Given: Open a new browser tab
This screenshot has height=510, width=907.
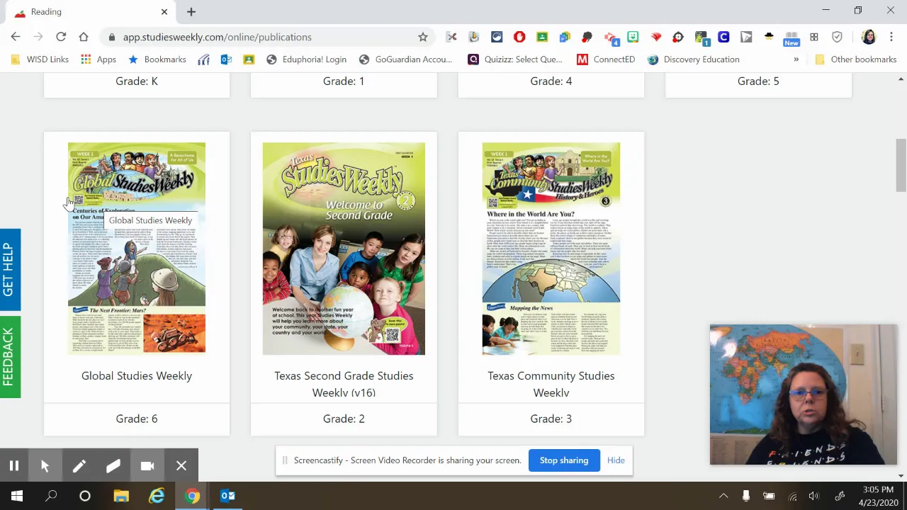Looking at the screenshot, I should (191, 11).
